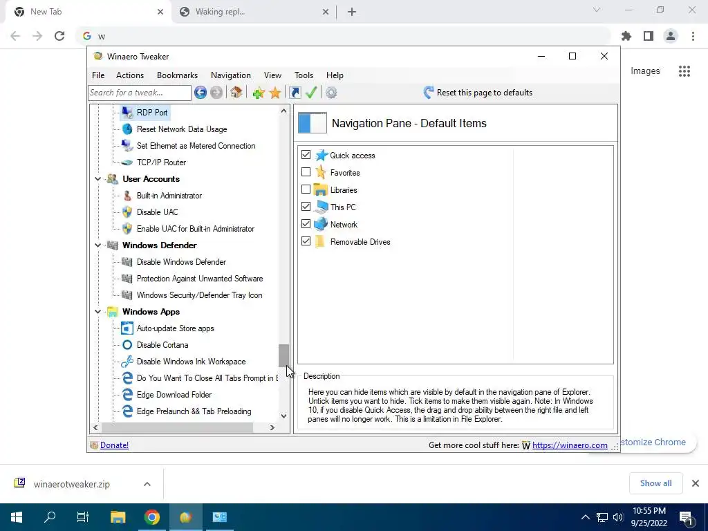Click tree horizontal scrollbar thumb
Screen dimensions: 708x531
coord(178,427)
